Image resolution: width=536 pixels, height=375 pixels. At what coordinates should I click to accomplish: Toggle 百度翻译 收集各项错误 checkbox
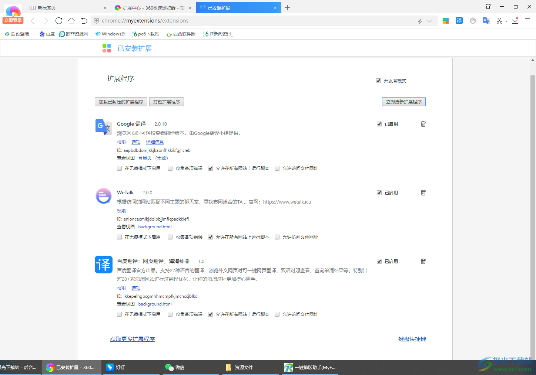tap(170, 314)
